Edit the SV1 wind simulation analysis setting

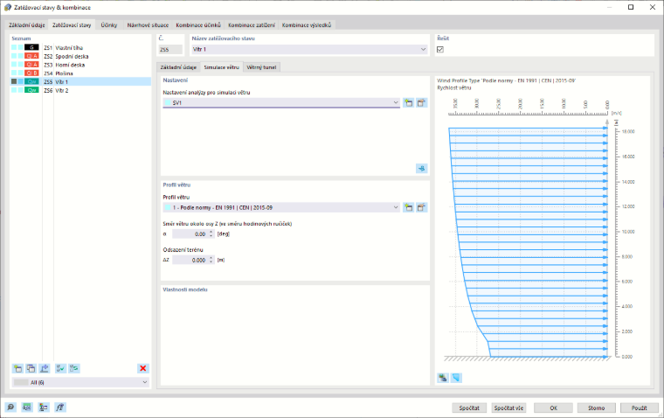(x=421, y=102)
